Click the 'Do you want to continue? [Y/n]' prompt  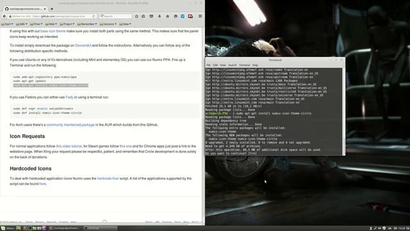click(x=231, y=153)
